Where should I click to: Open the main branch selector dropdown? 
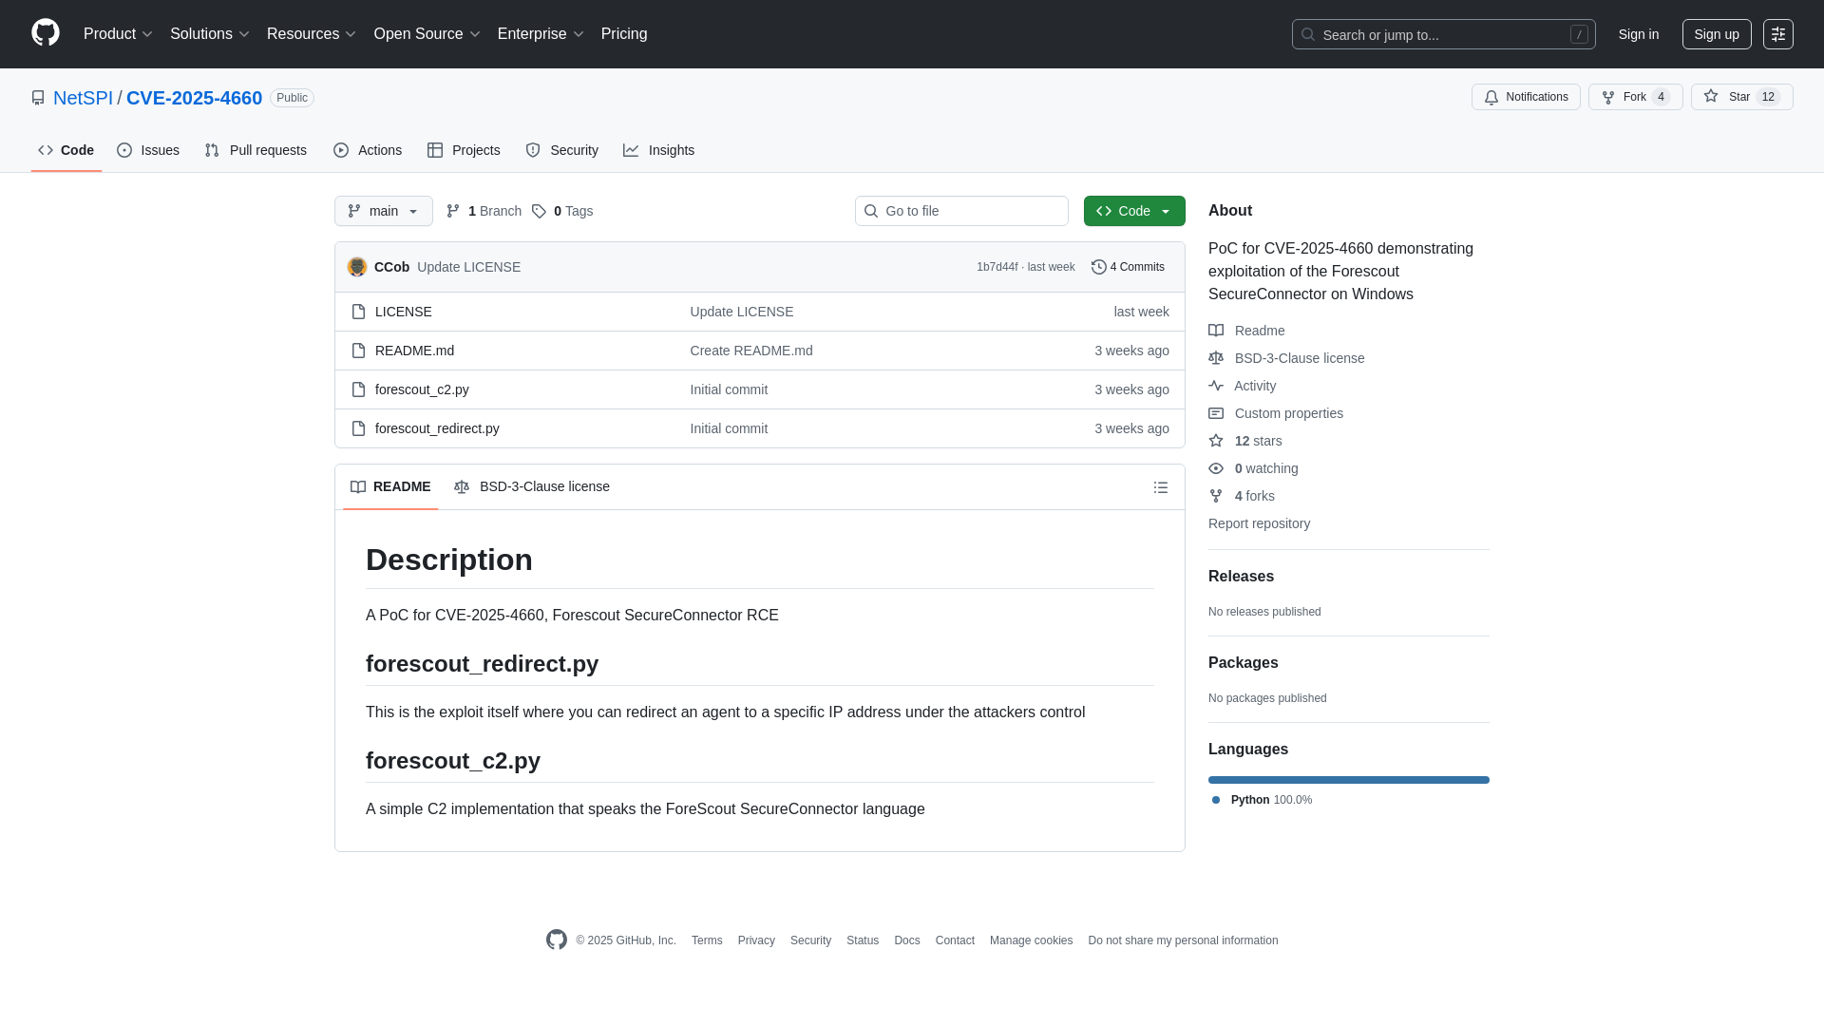tap(384, 211)
